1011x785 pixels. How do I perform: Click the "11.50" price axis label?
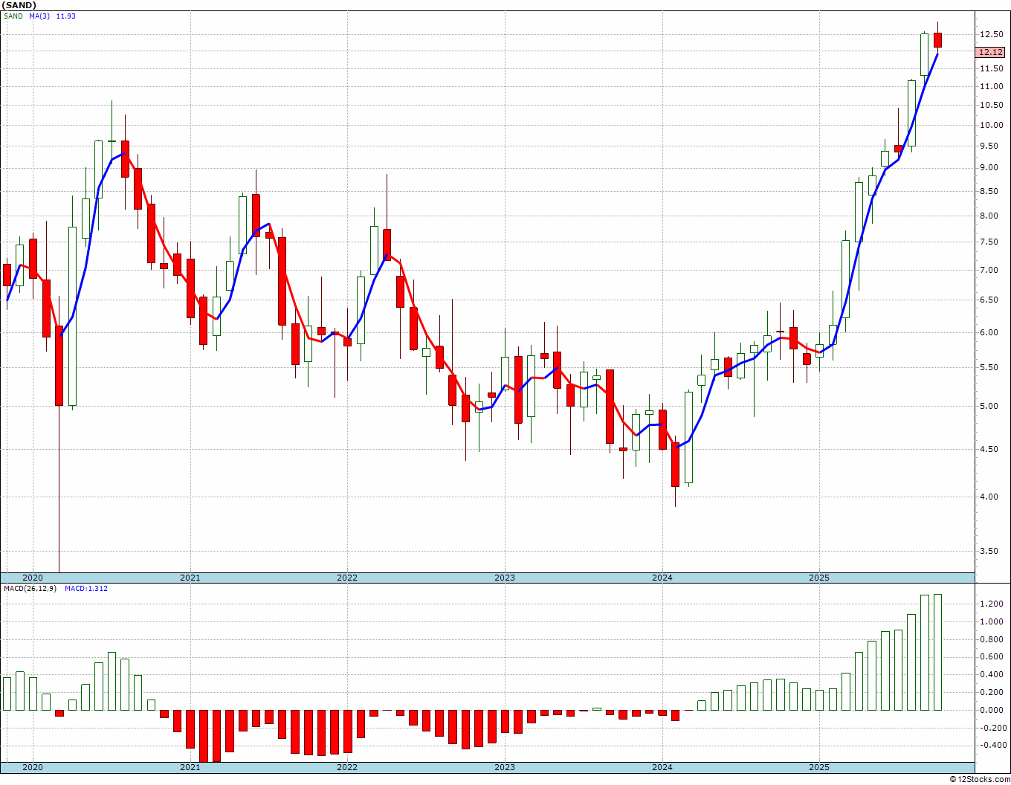pos(992,68)
